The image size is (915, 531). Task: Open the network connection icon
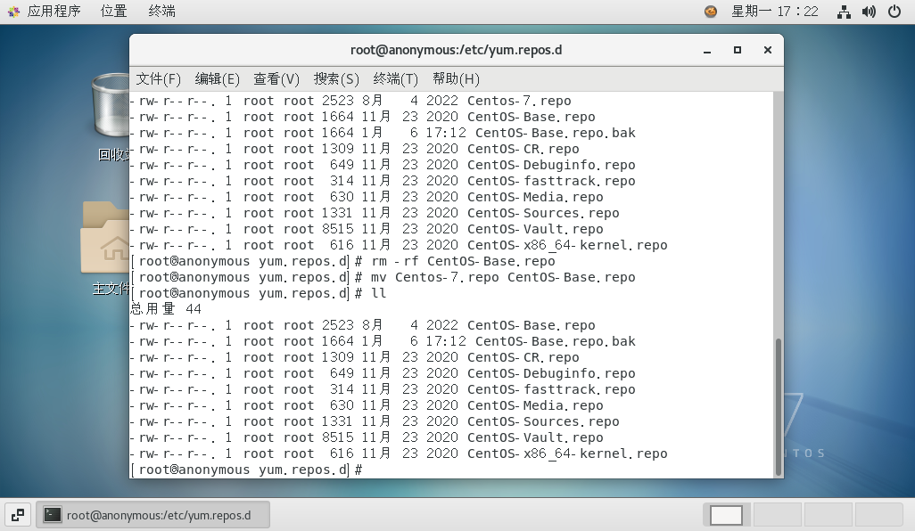[844, 12]
